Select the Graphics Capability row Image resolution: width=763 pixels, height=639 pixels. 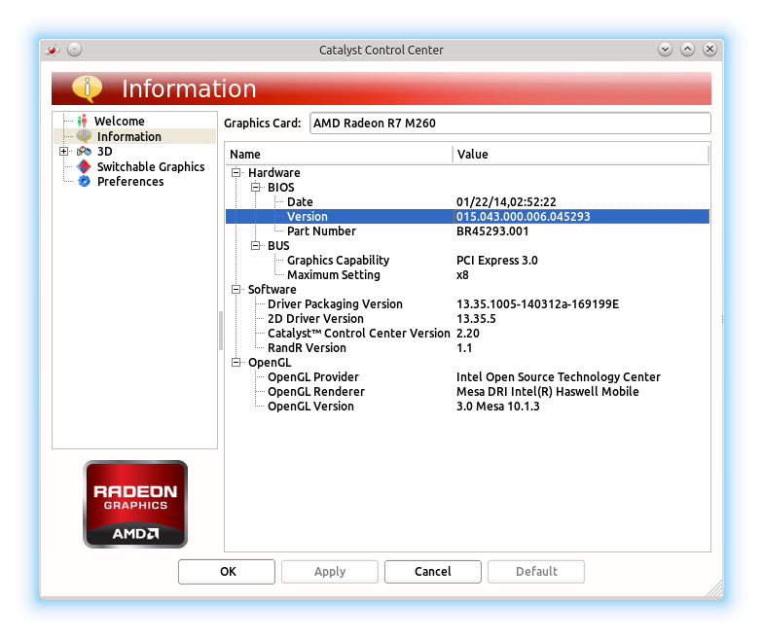coord(467,261)
